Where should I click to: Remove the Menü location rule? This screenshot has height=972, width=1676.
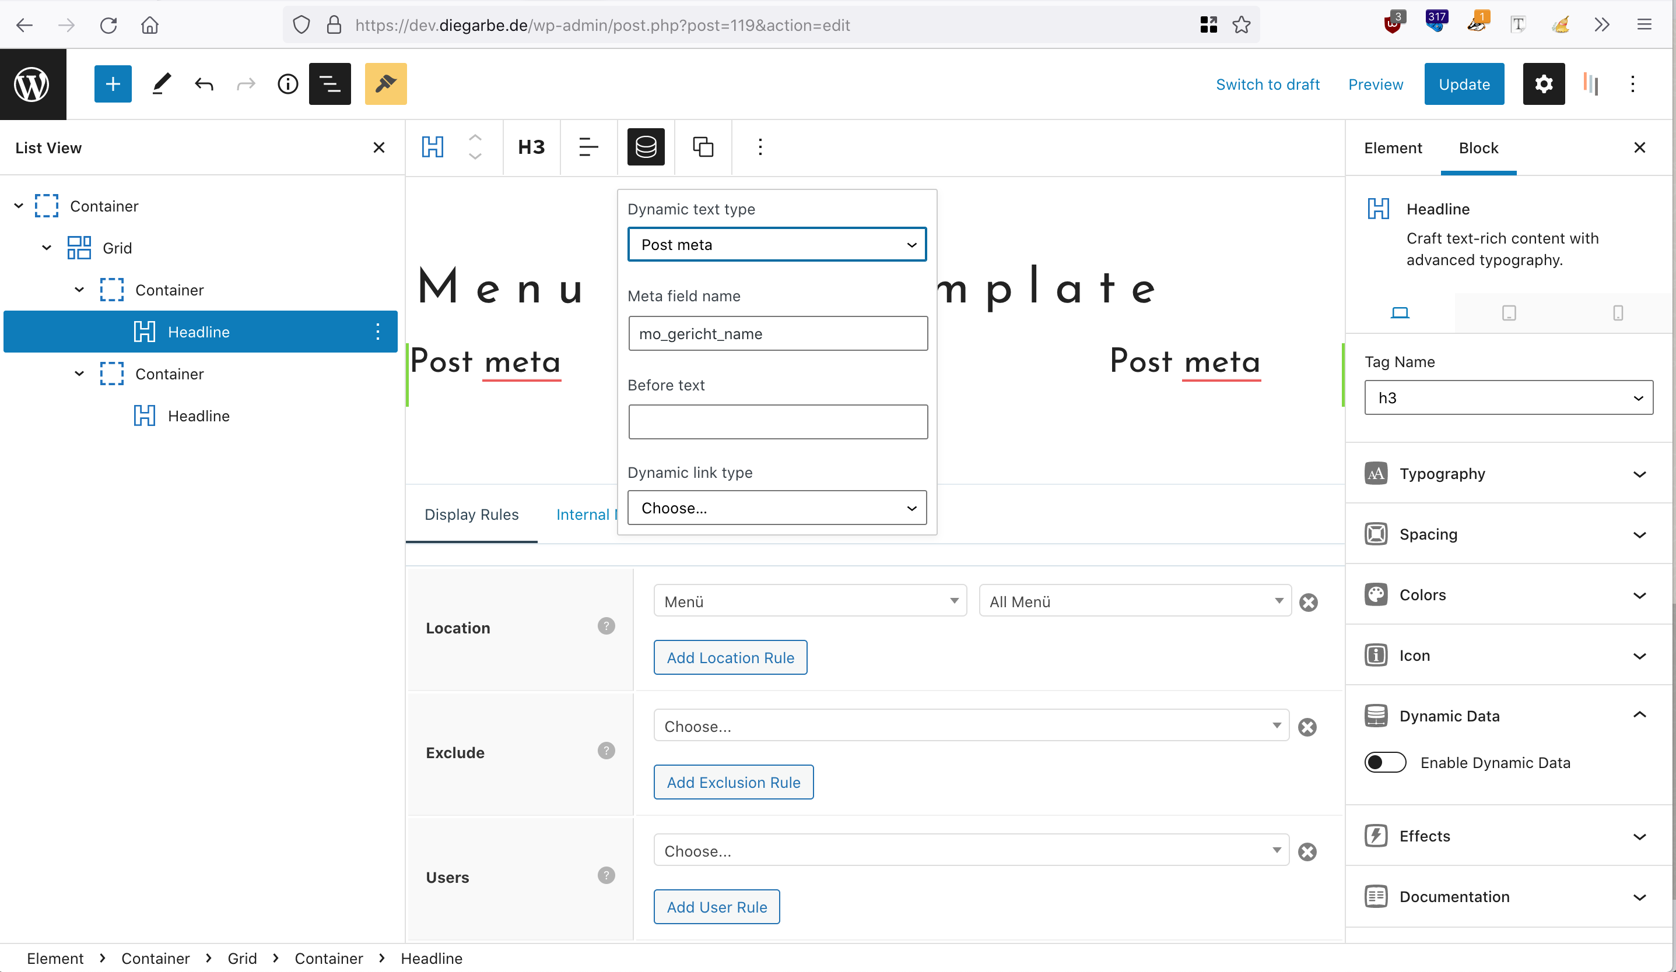[1309, 602]
